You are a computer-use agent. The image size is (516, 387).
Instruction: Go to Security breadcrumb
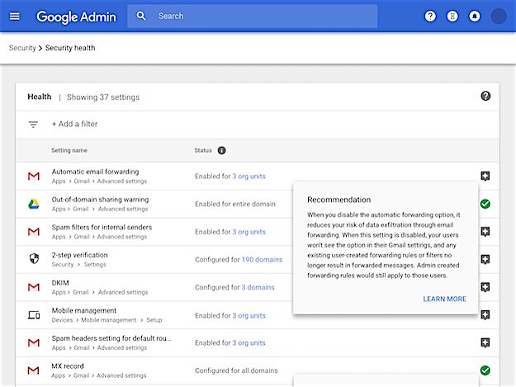point(22,48)
